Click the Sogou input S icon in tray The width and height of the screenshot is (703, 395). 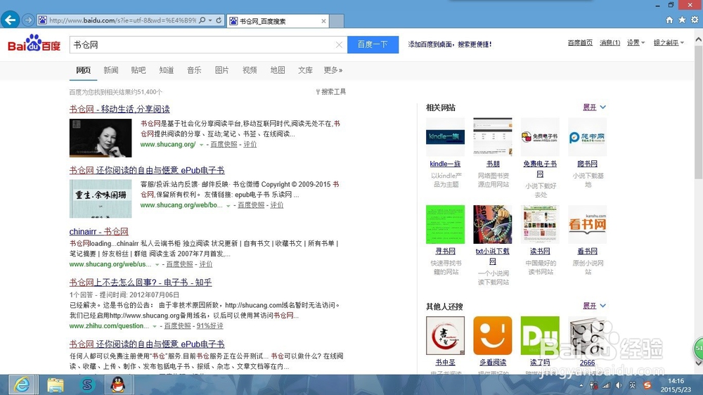pyautogui.click(x=647, y=385)
